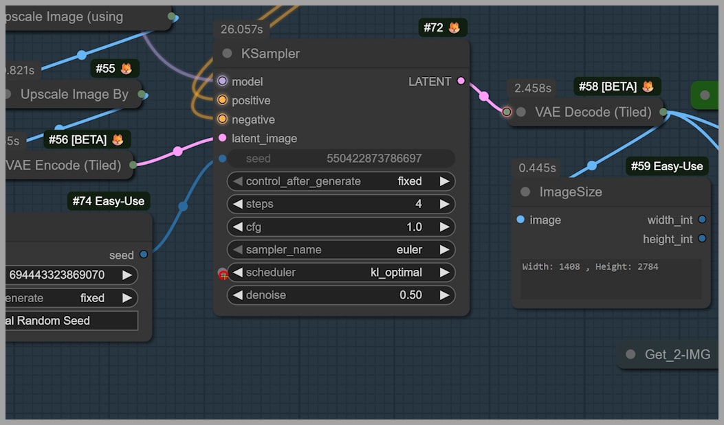Viewport: 724px width, 425px height.
Task: Open the control_after_generate fixed dropdown
Action: tap(341, 181)
